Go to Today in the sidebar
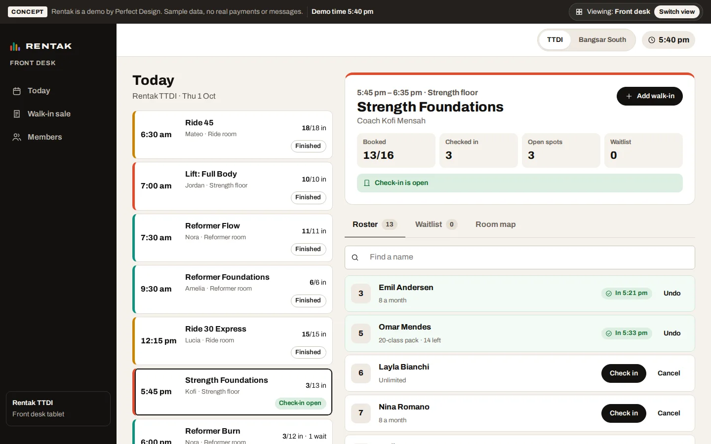The height and width of the screenshot is (444, 711). coord(58,91)
